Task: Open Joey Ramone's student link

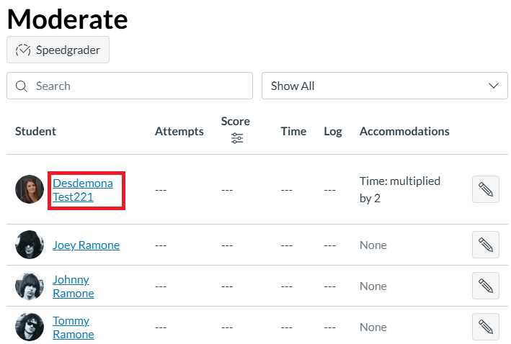Action: click(x=86, y=245)
